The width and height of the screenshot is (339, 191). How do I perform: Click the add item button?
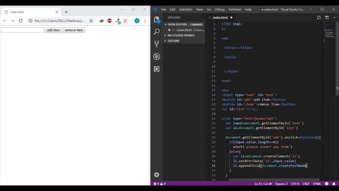click(x=53, y=30)
